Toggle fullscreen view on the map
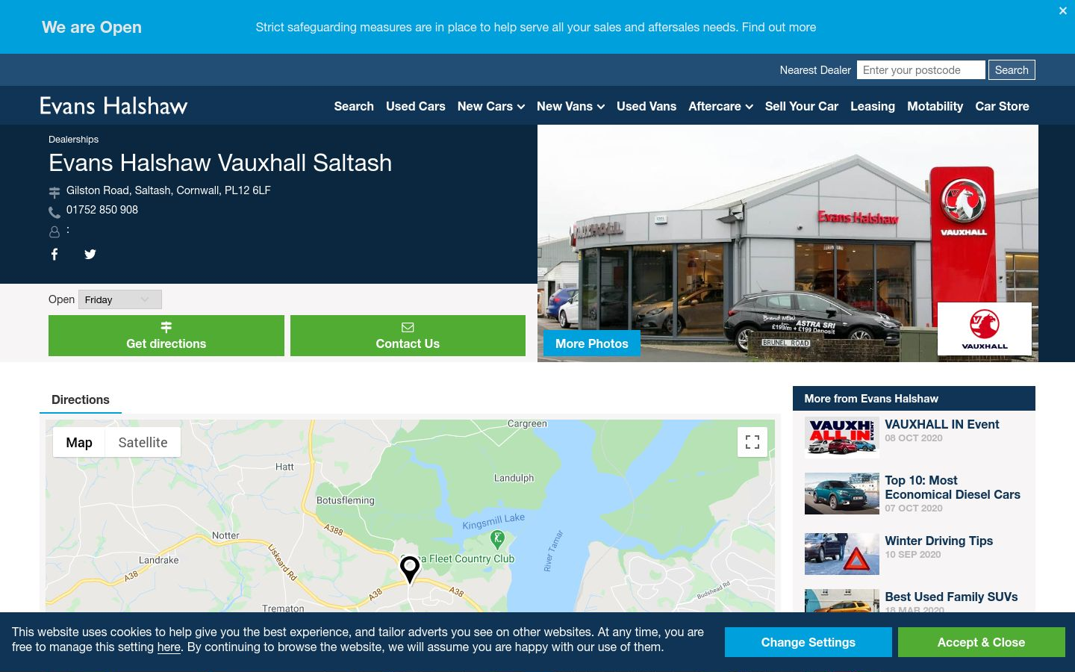Image resolution: width=1075 pixels, height=672 pixels. tap(752, 442)
